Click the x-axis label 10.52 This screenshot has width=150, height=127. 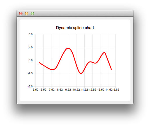[76, 90]
